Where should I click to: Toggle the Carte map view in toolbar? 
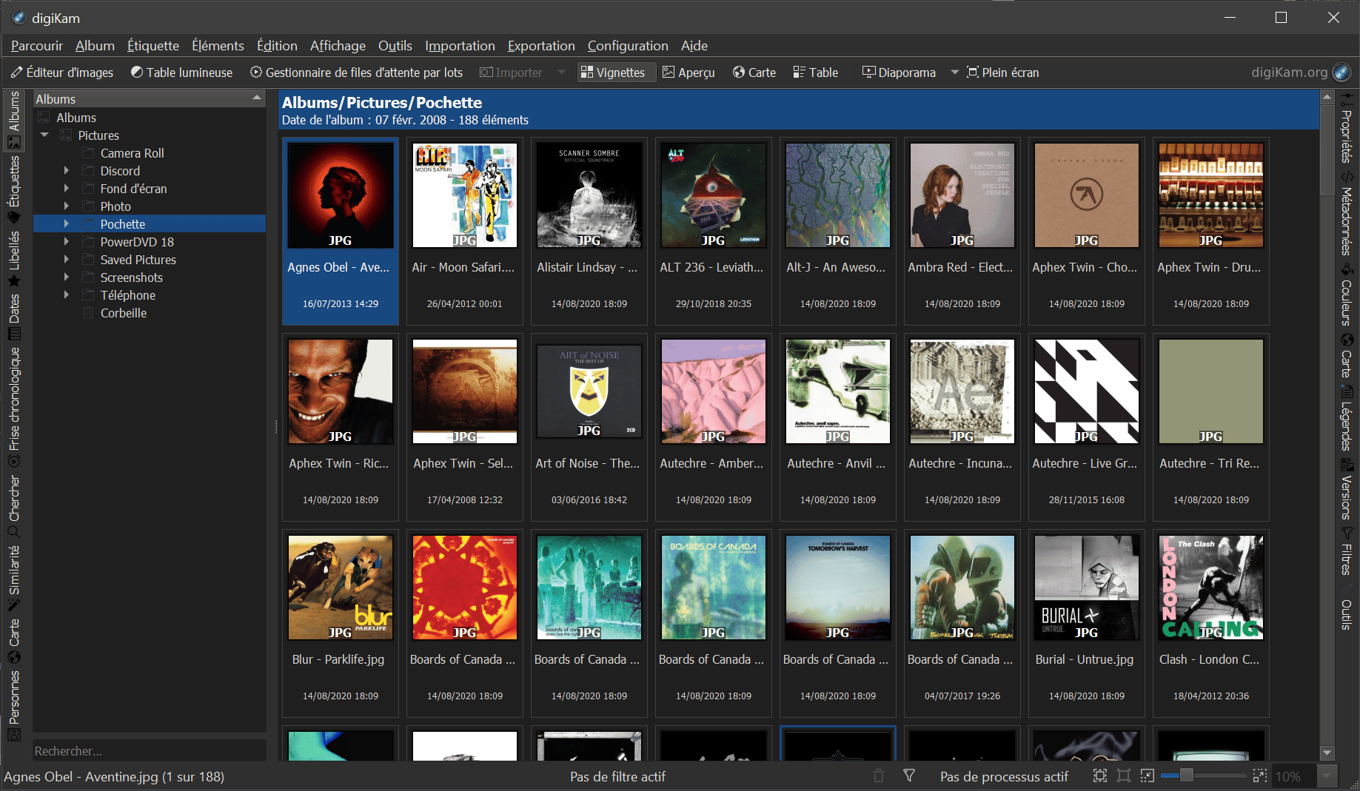point(754,73)
